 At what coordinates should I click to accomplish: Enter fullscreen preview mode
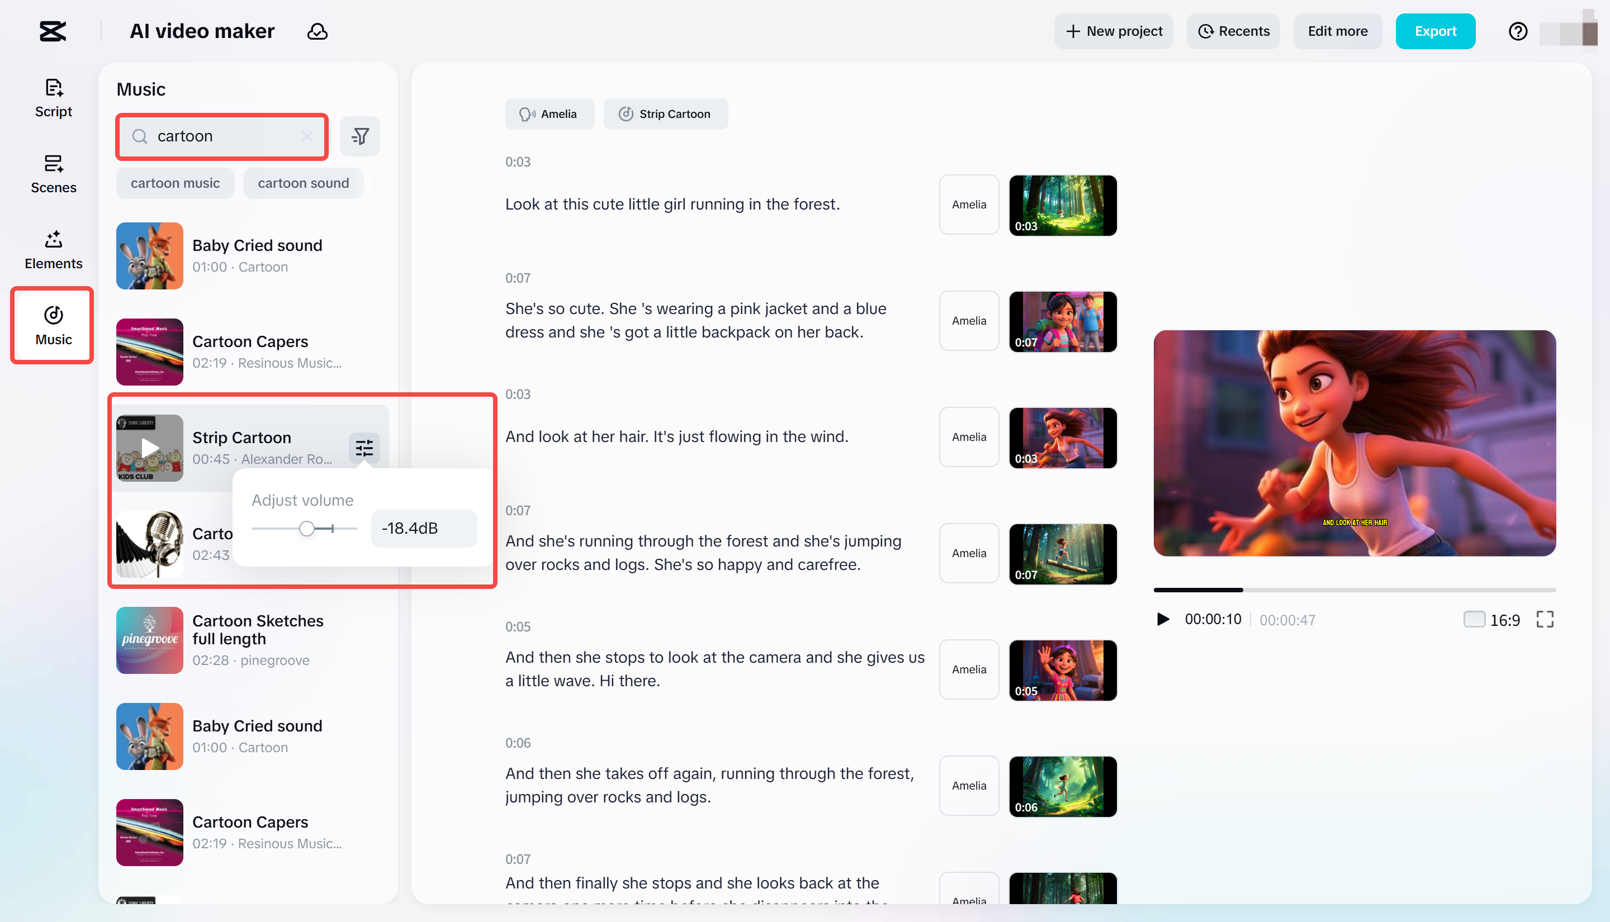click(x=1545, y=619)
